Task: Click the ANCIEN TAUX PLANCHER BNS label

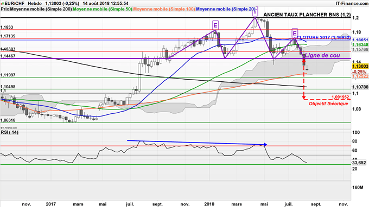Action: [x=307, y=15]
